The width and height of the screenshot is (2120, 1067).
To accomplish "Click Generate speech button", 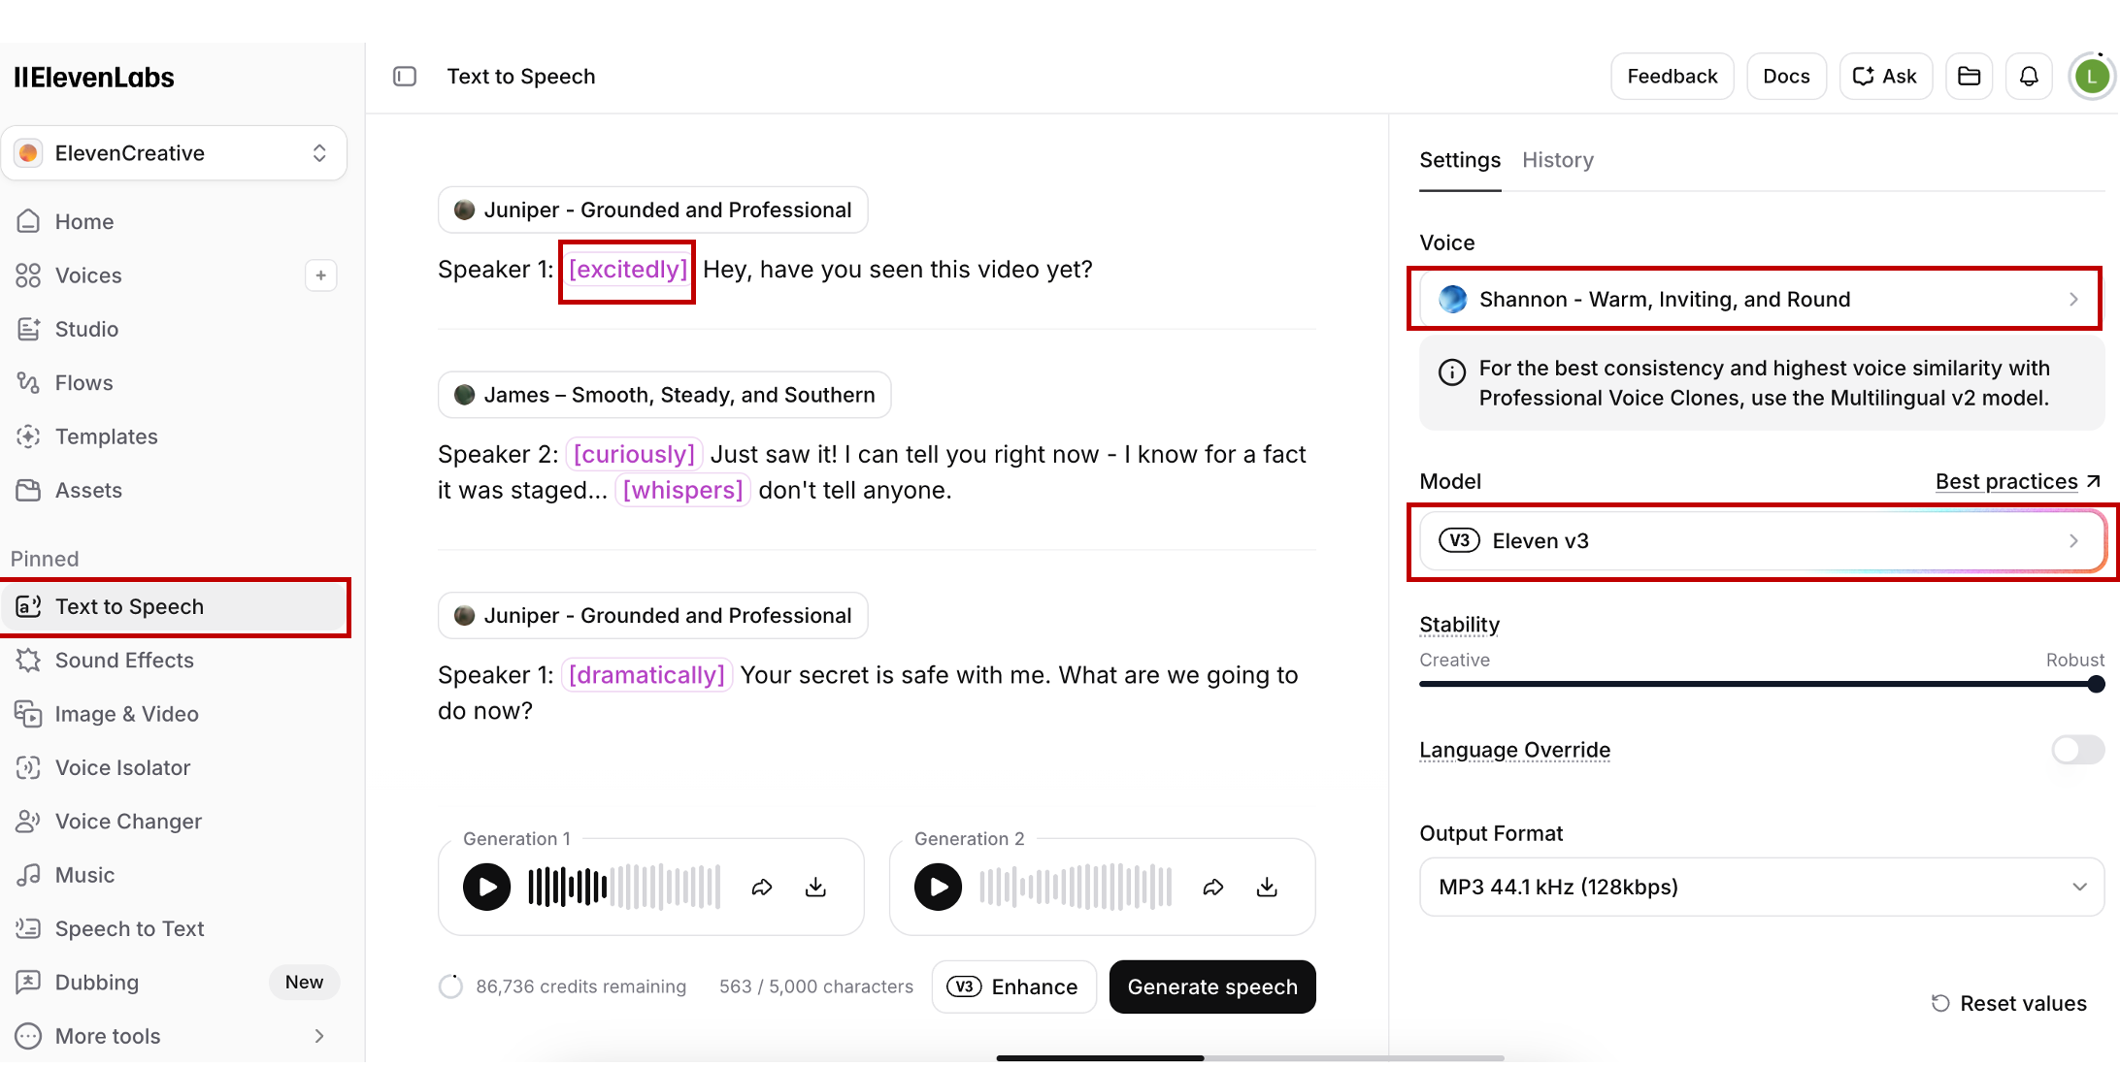I will pos(1212,987).
